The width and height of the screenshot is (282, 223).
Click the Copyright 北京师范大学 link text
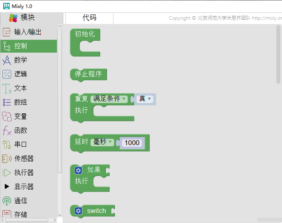click(x=225, y=18)
